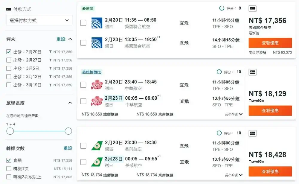Viewport: 299px width, 184px height.
Task: Check departure 3月12日 checkbox
Action: click(x=9, y=77)
